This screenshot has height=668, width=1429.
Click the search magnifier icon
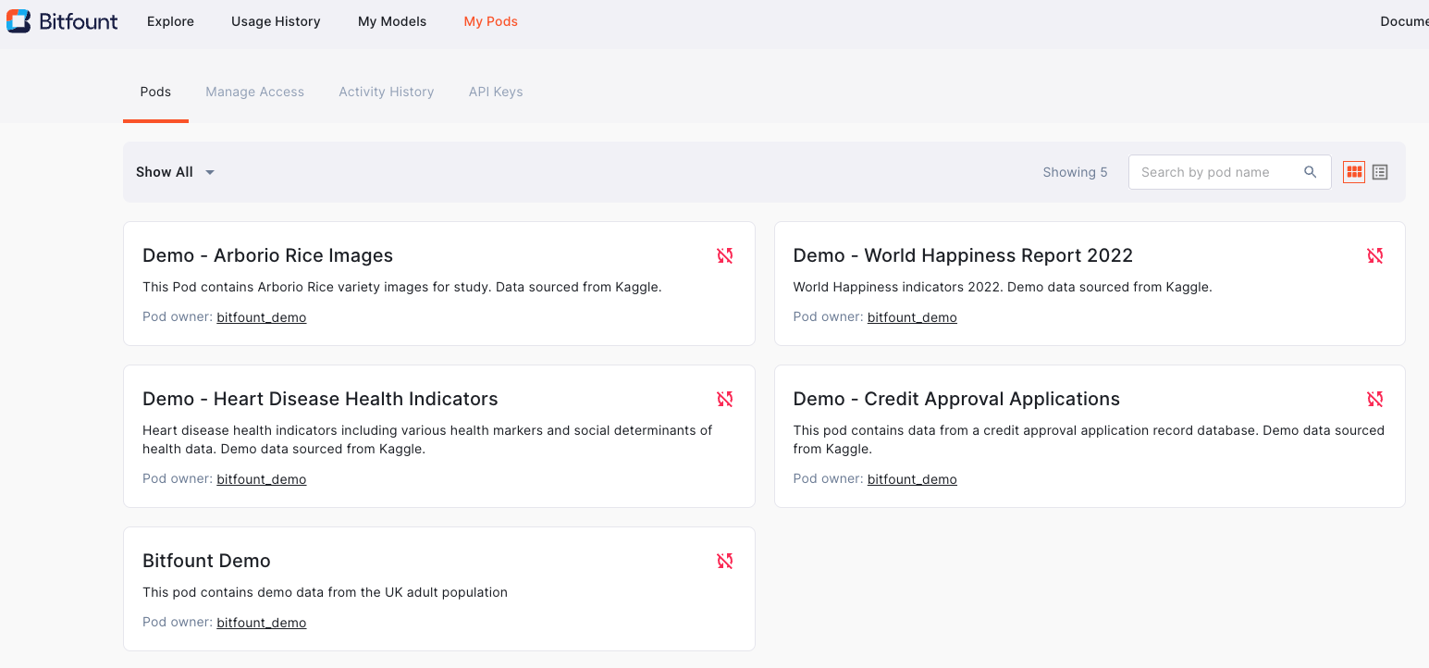pyautogui.click(x=1311, y=172)
